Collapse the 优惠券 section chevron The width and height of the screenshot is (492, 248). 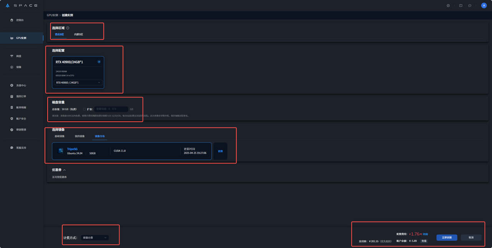tap(64, 170)
